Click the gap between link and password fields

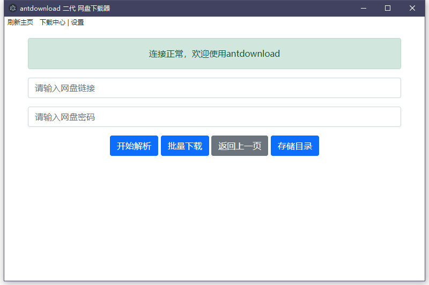(214, 102)
